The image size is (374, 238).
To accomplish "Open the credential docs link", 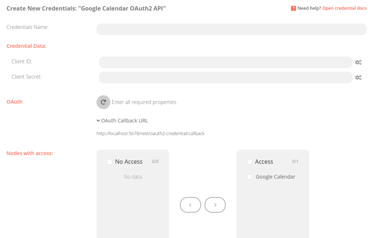I will (344, 8).
